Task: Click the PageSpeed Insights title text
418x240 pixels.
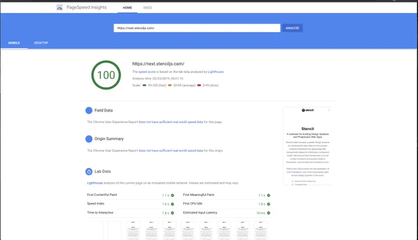Action: coord(87,7)
